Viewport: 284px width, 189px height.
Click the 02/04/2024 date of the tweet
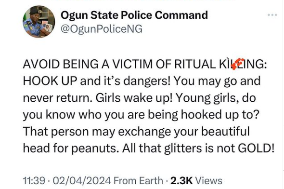pos(81,181)
